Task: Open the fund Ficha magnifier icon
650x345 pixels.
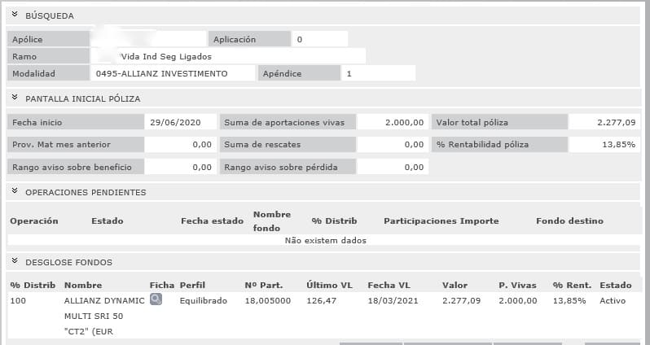Action: point(155,300)
